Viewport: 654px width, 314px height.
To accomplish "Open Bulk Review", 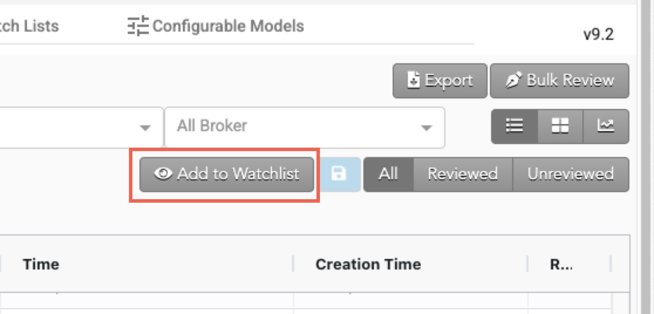I will [559, 81].
